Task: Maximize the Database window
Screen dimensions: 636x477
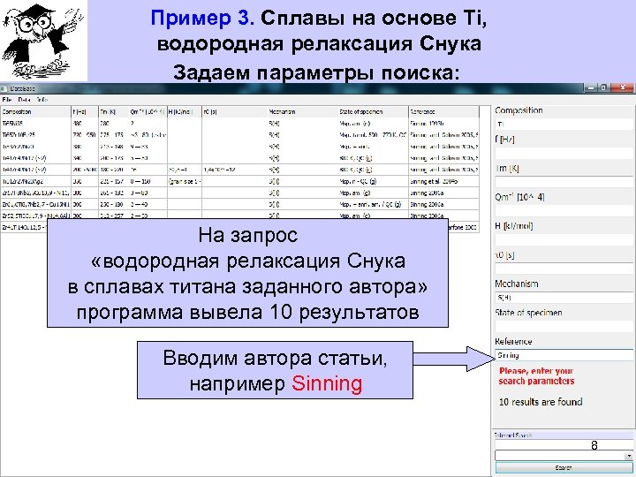Action: tap(603, 87)
